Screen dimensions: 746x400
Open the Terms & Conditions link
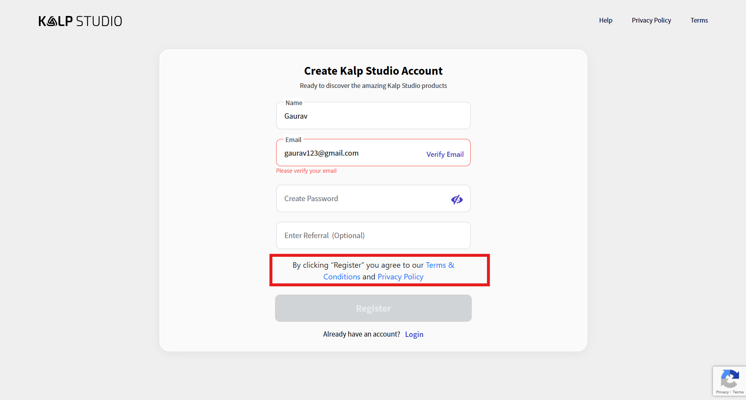point(440,265)
